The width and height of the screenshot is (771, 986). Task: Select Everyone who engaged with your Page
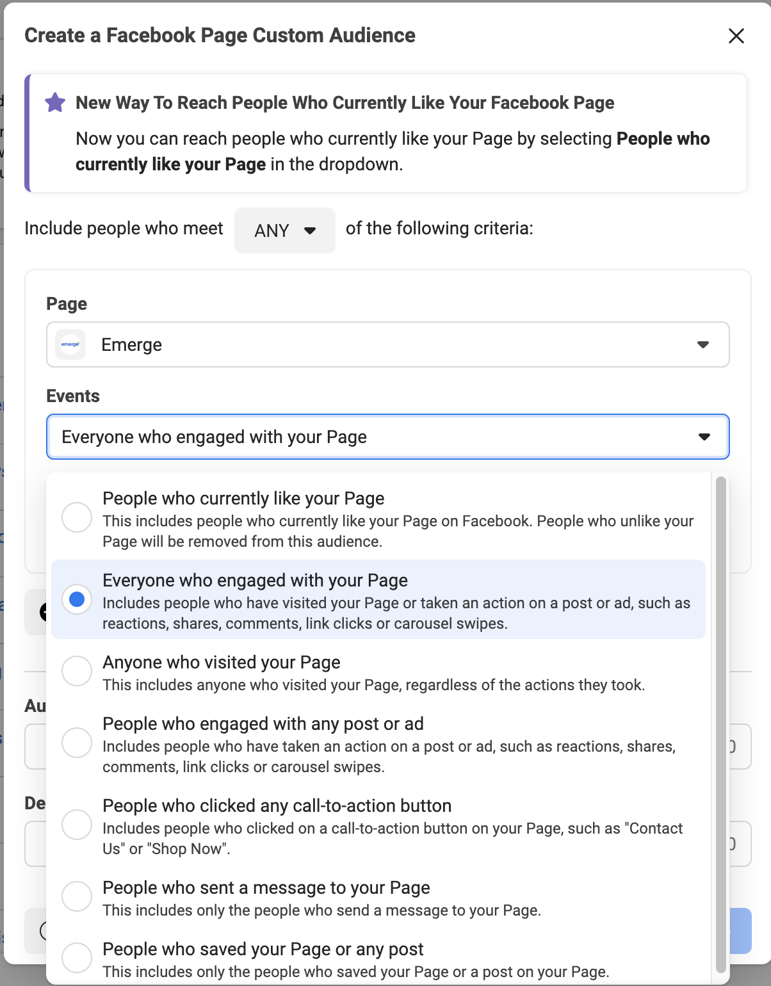pos(378,599)
